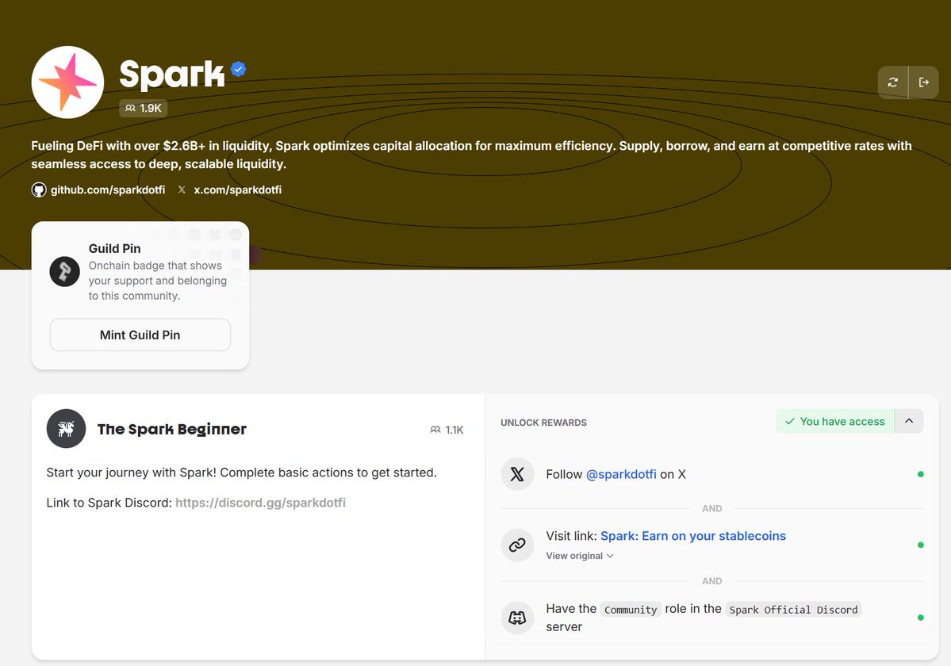Open Spark: Earn on your stablecoins link
Viewport: 951px width, 666px height.
point(693,536)
